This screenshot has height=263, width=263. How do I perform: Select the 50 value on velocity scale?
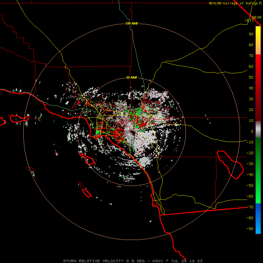coord(251,77)
